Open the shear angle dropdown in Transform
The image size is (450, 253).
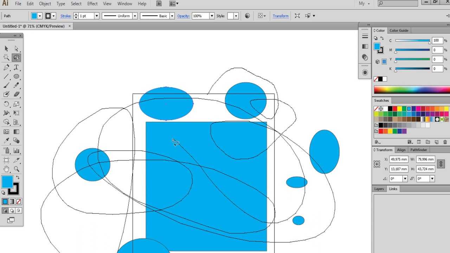point(432,179)
